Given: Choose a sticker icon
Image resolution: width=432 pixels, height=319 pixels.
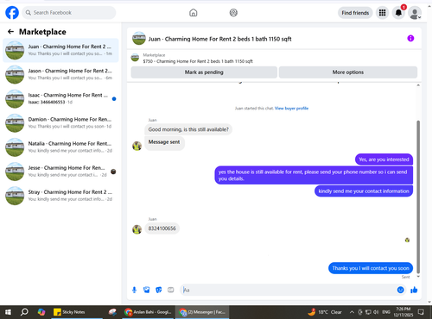Looking at the screenshot, I should [x=159, y=290].
